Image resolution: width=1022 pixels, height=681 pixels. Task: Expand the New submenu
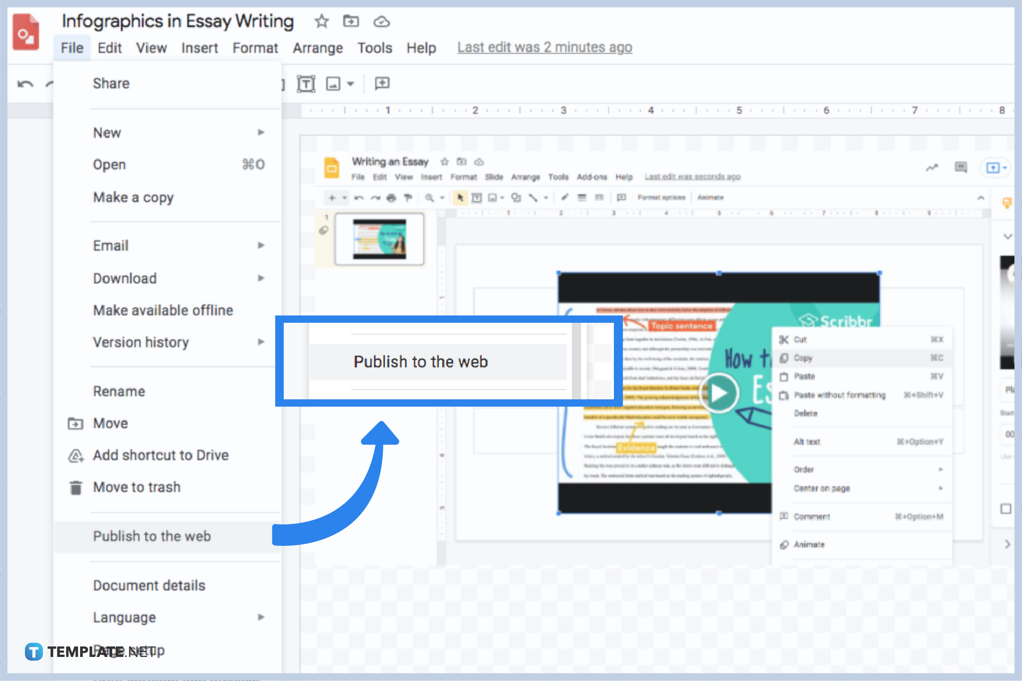261,132
